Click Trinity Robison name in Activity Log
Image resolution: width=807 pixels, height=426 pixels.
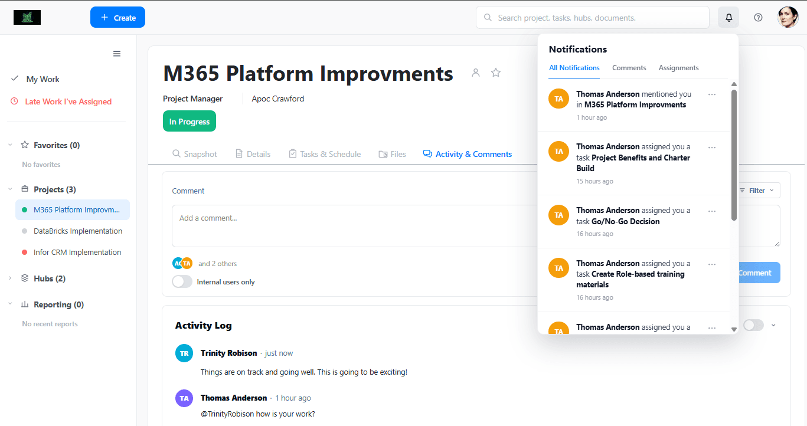click(229, 353)
